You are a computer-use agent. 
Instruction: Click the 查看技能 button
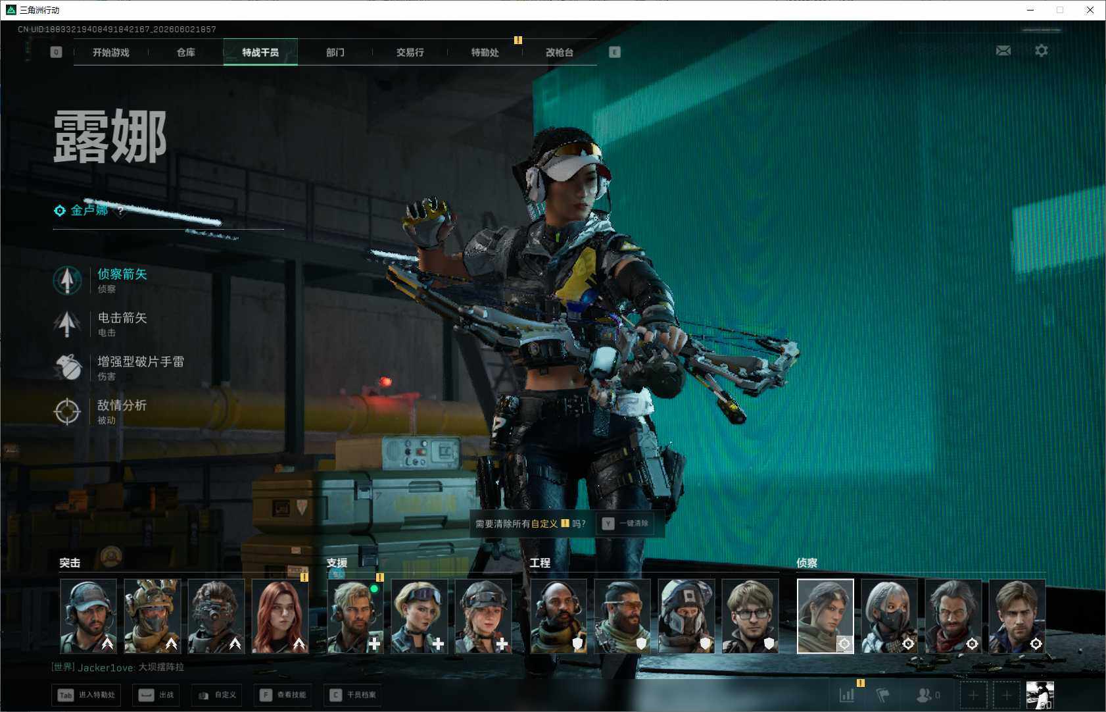pos(282,695)
